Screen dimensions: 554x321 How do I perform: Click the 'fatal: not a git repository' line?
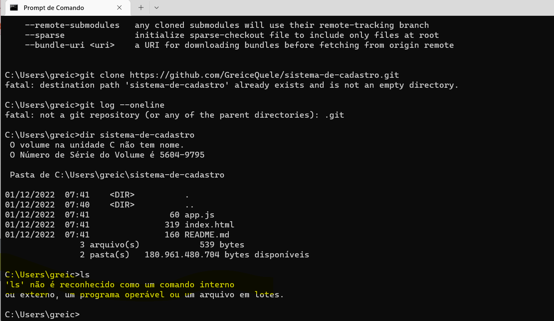coord(175,115)
